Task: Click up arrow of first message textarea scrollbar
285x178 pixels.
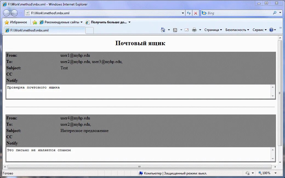Action: coord(273,87)
